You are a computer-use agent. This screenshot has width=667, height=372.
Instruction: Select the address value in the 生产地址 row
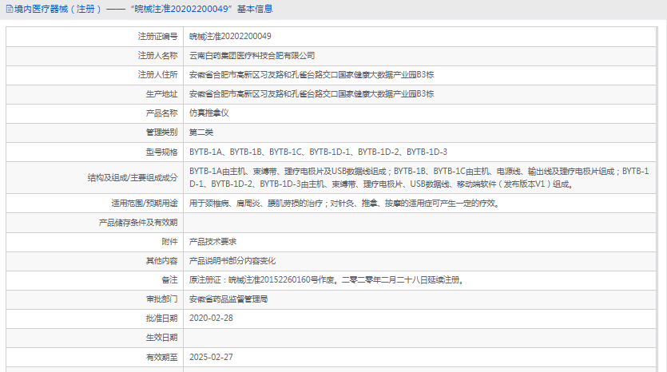click(x=312, y=94)
